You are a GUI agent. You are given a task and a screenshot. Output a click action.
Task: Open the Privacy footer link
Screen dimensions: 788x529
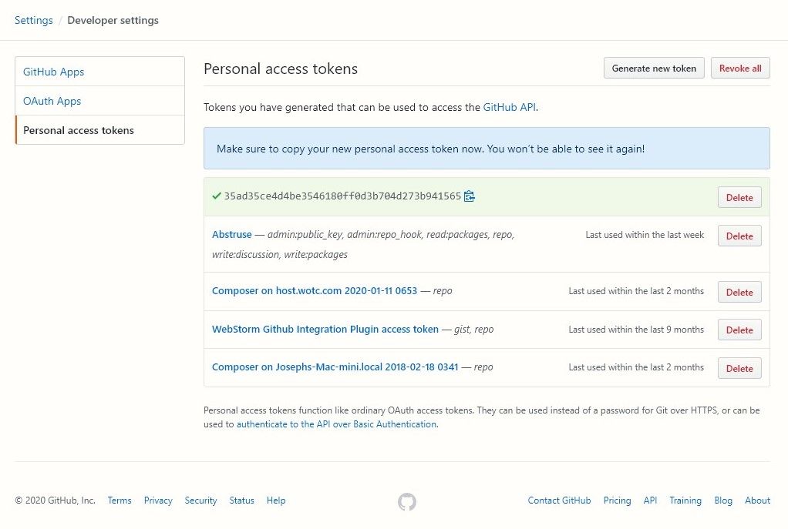(x=158, y=501)
